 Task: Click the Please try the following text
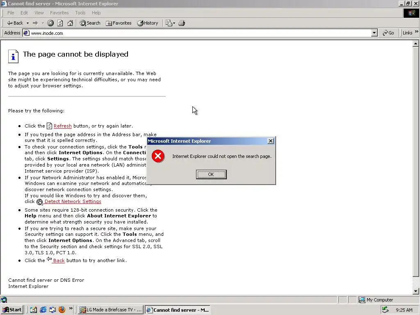(x=36, y=111)
